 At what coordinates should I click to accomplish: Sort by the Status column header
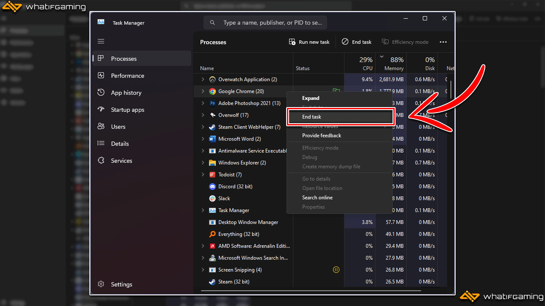(303, 68)
